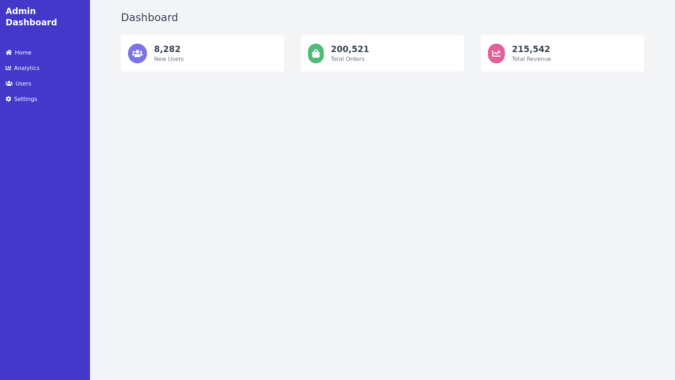This screenshot has width=675, height=380.
Task: Click the Total Revenue caption text
Action: click(x=531, y=59)
